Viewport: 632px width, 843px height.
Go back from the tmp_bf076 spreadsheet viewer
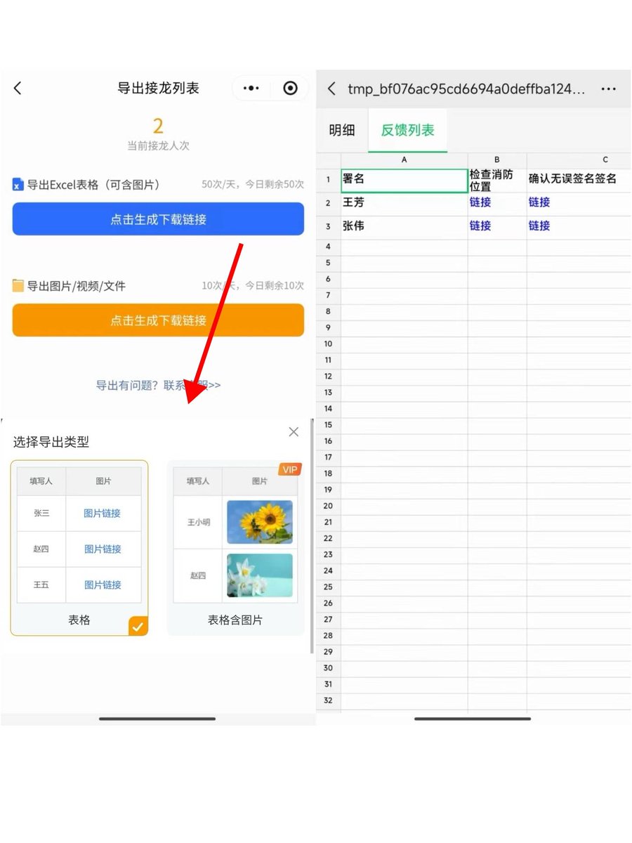click(x=332, y=89)
